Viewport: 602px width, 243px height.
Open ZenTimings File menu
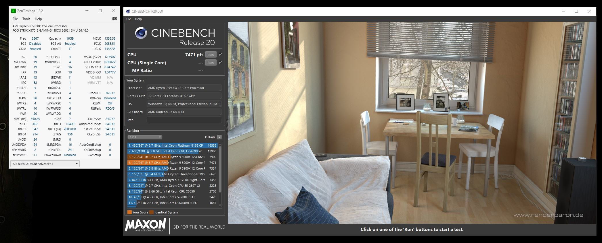[x=15, y=19]
